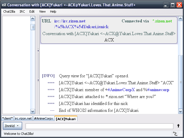Open the IRC menu
The width and height of the screenshot is (184, 138).
pos(22,11)
